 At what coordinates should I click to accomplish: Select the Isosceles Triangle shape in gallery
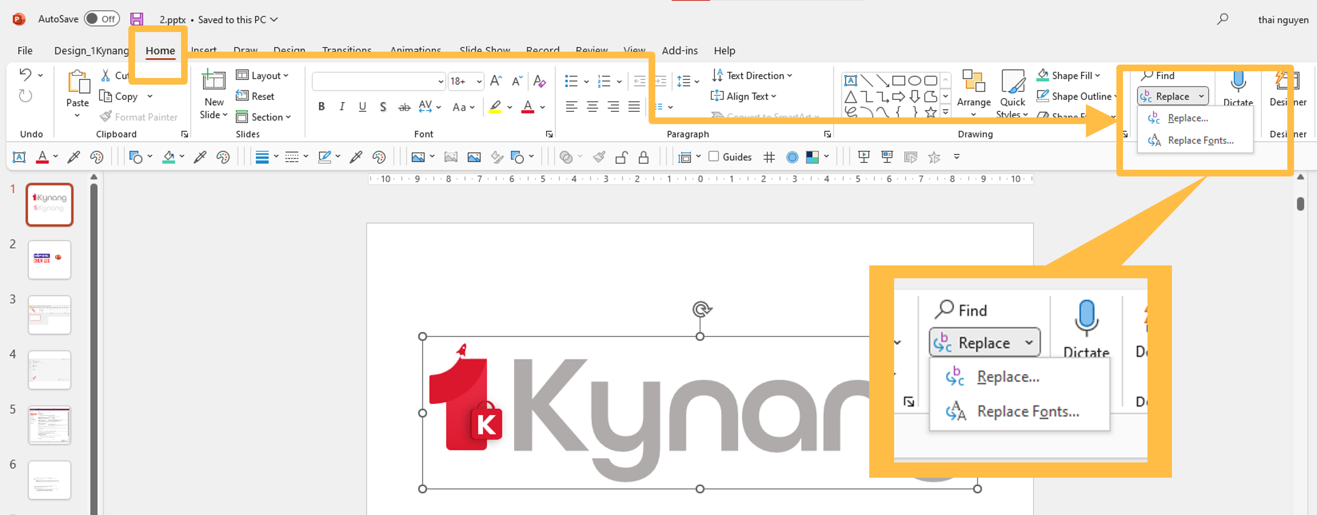pos(850,97)
